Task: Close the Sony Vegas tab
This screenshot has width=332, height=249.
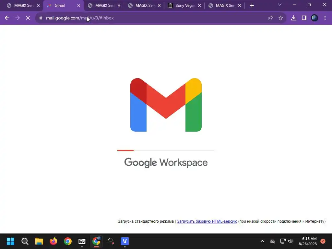Action: [x=199, y=6]
